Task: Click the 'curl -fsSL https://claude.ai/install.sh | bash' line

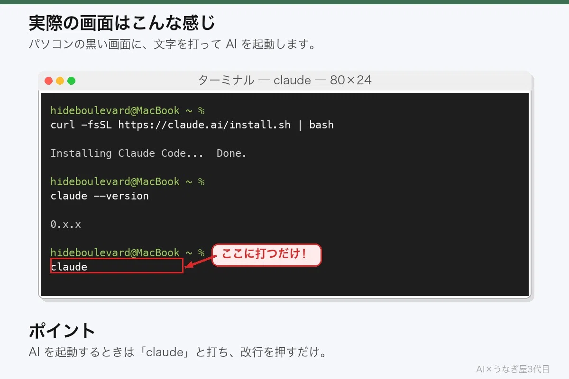Action: click(192, 125)
